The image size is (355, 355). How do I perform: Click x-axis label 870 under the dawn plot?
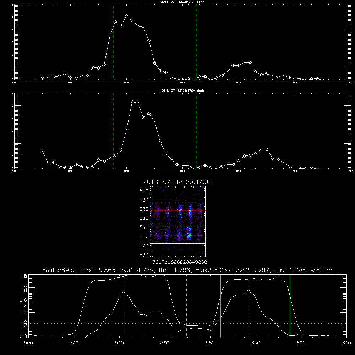[x=351, y=83]
